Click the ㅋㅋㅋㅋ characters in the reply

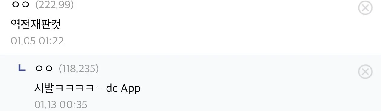(x=75, y=89)
